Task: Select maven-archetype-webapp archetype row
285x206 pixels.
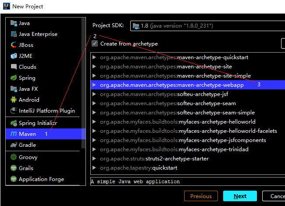Action: pos(188,85)
